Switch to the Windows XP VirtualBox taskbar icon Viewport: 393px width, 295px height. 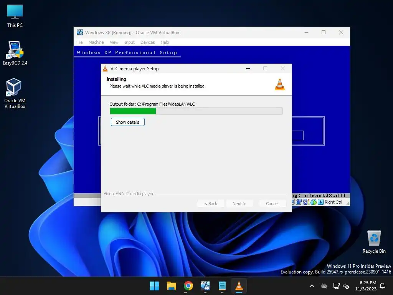[205, 286]
